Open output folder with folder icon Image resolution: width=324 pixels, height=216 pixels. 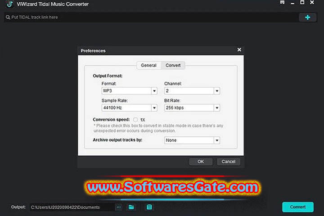click(131, 207)
